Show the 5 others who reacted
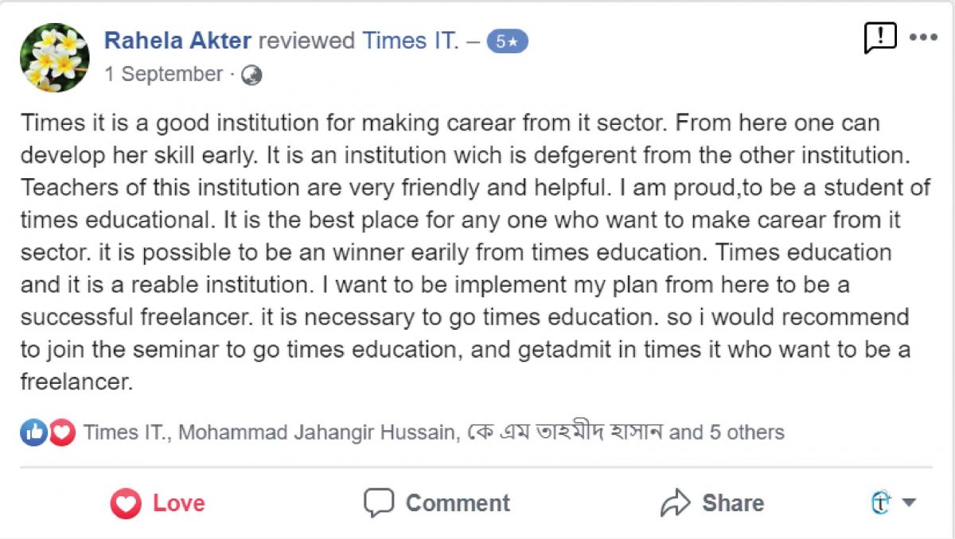 pyautogui.click(x=739, y=432)
